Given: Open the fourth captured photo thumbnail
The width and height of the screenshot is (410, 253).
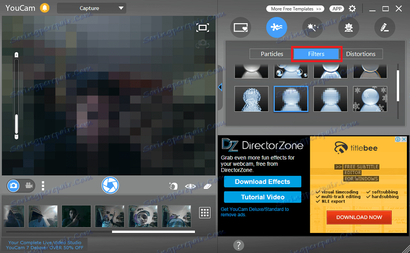Looking at the screenshot, I should 109,216.
